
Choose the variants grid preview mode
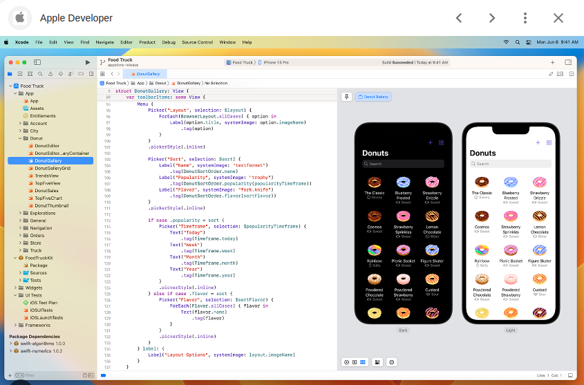[363, 362]
